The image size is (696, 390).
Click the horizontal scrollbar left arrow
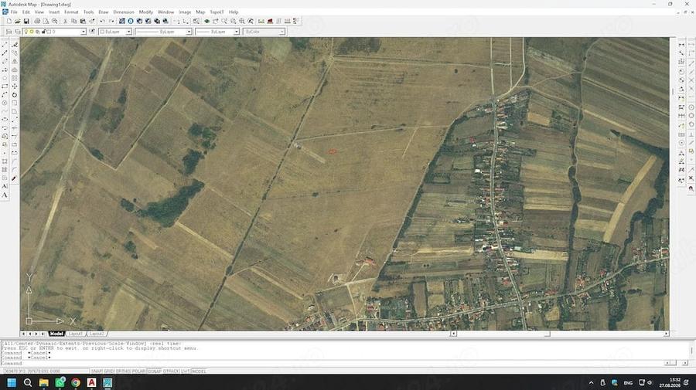[x=453, y=334]
